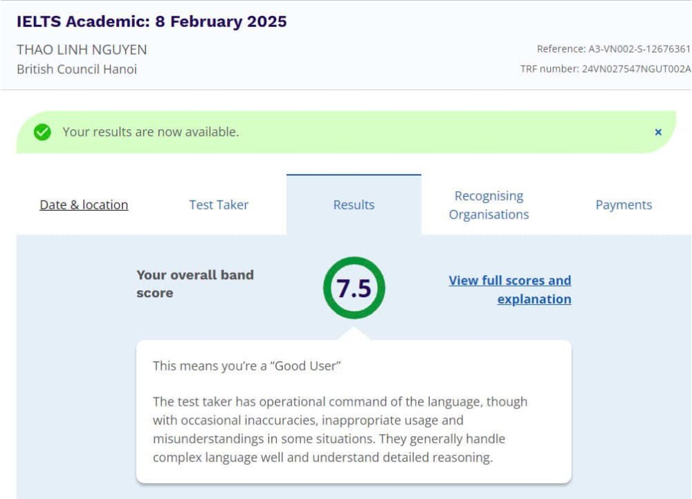Click the test taker name Thao Linh Nguyen
Screen dimensions: 692x499
pyautogui.click(x=82, y=50)
